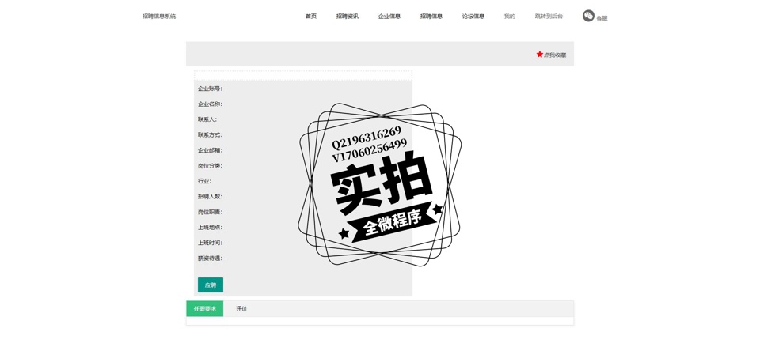
Task: Click the 上班地点: label
Action: tap(210, 228)
